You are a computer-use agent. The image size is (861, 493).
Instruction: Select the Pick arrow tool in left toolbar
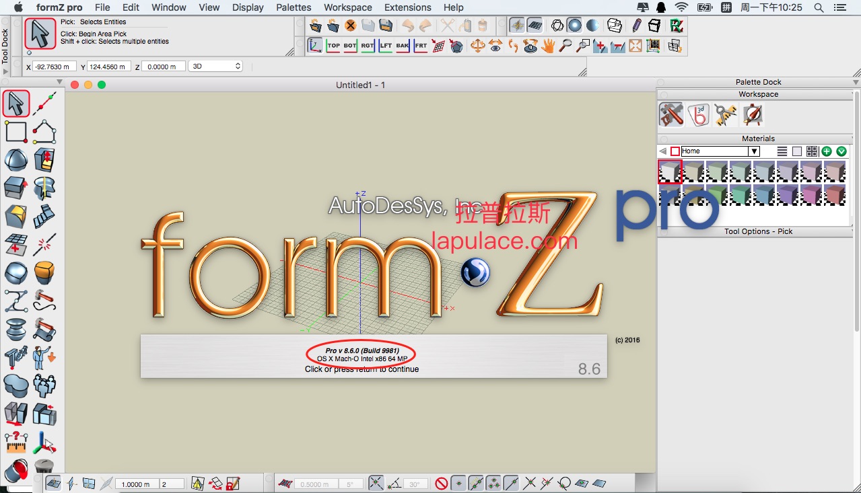16,104
